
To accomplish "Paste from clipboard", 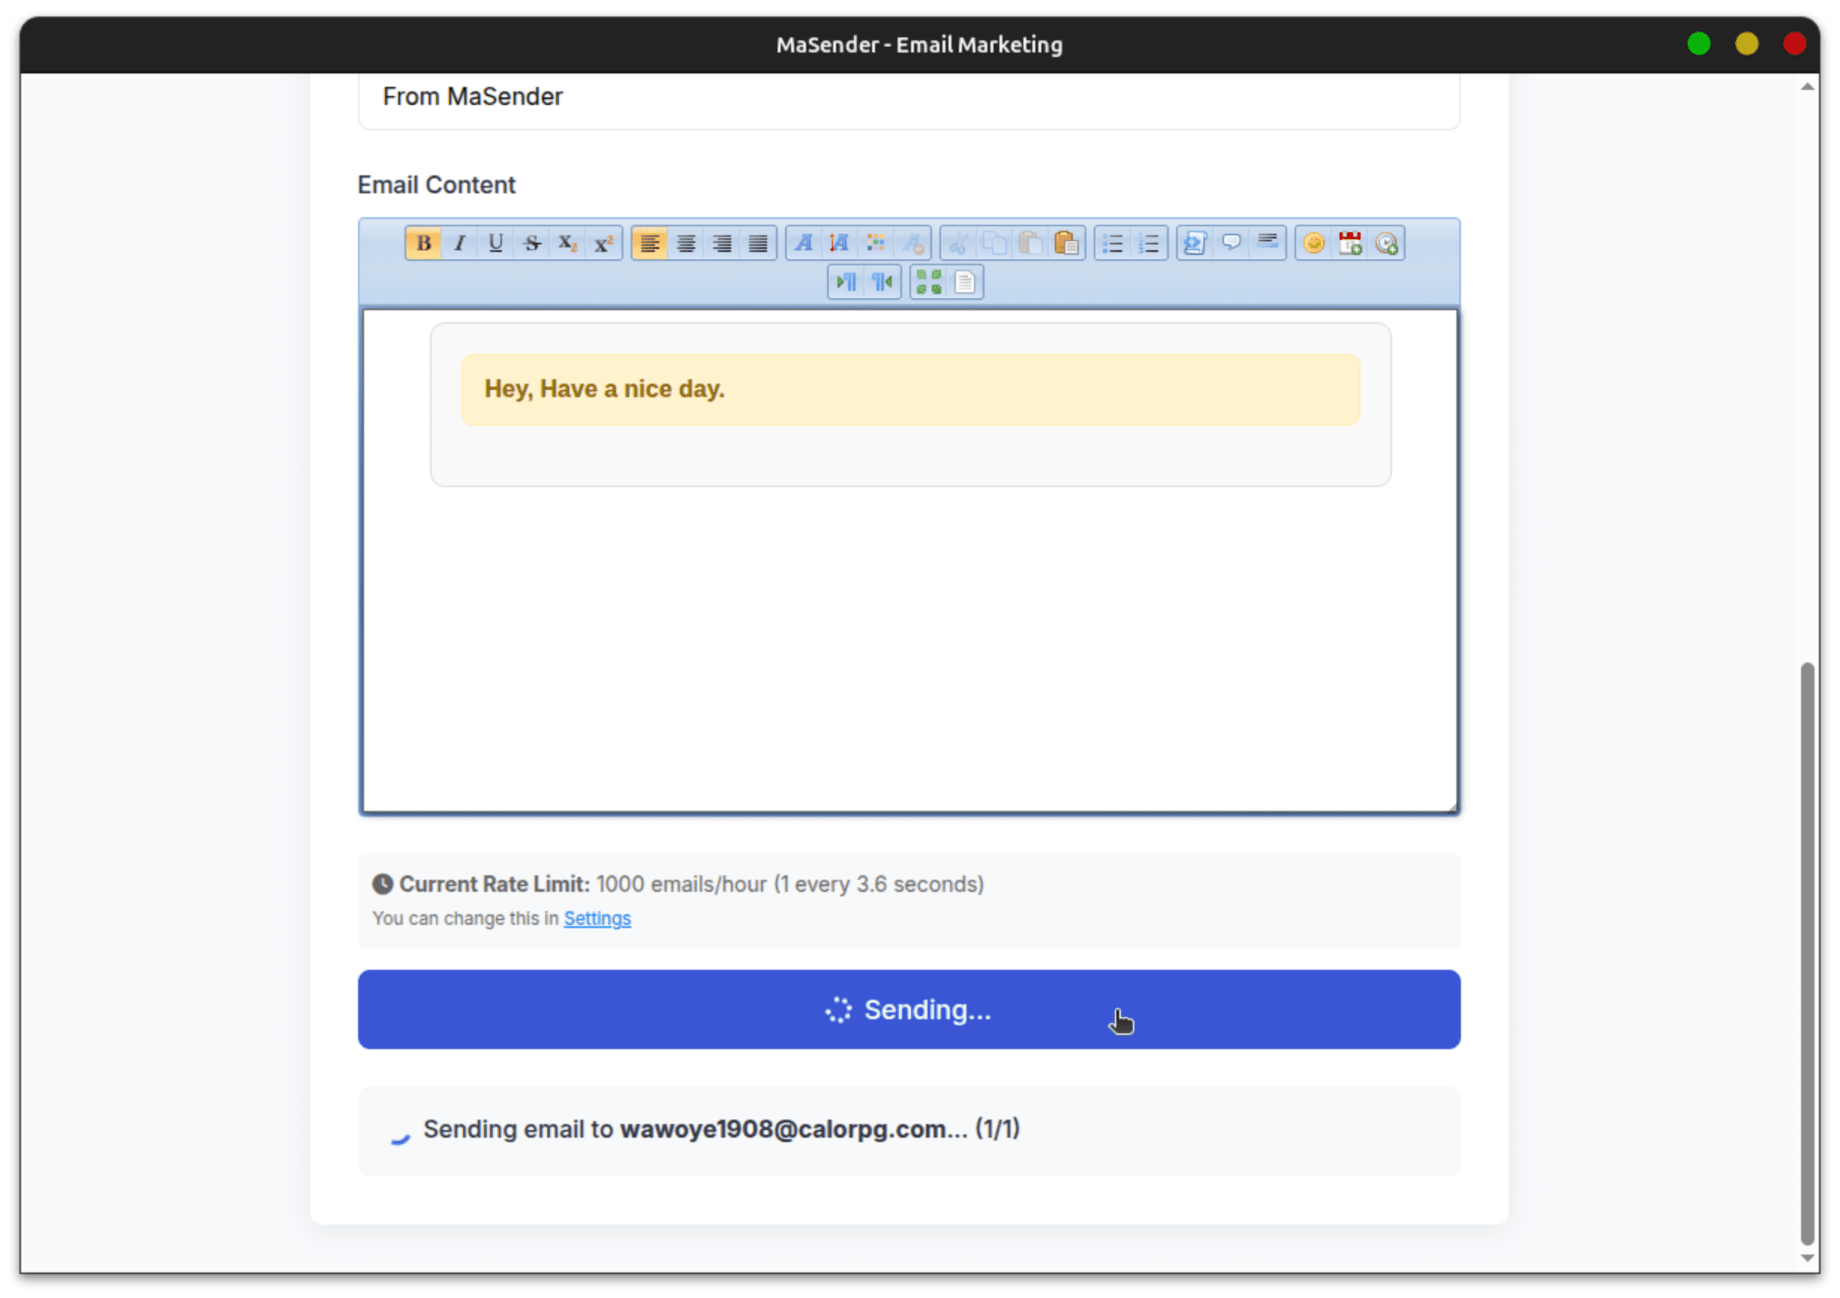I will [1031, 243].
